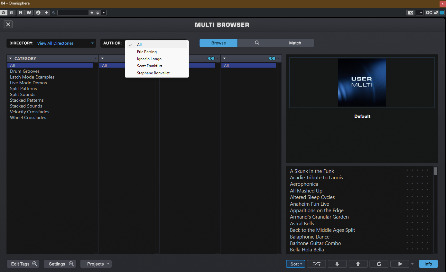Open the Category column attribute triangle
This screenshot has width=446, height=272.
pos(10,59)
